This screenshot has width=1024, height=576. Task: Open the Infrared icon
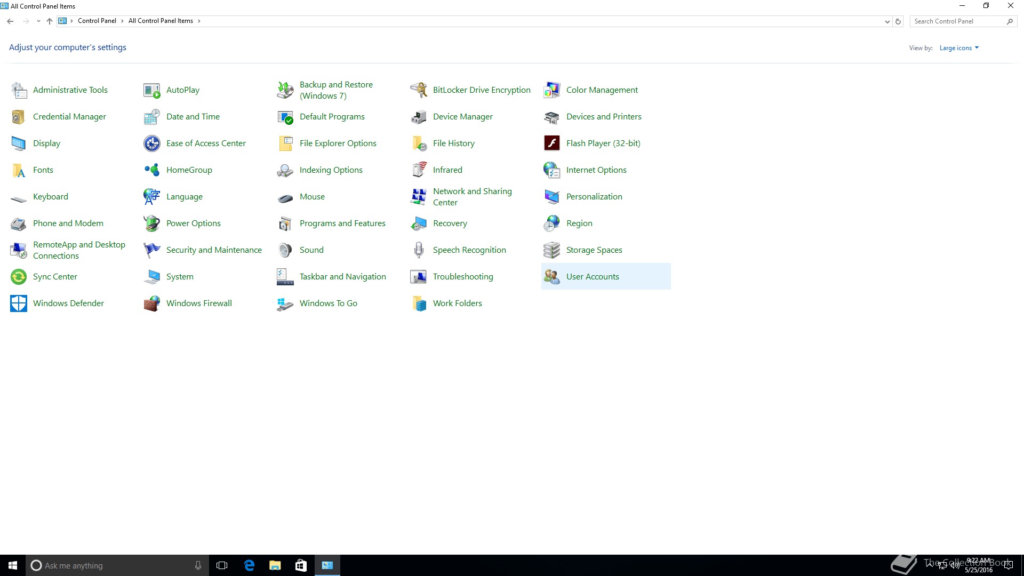click(419, 170)
